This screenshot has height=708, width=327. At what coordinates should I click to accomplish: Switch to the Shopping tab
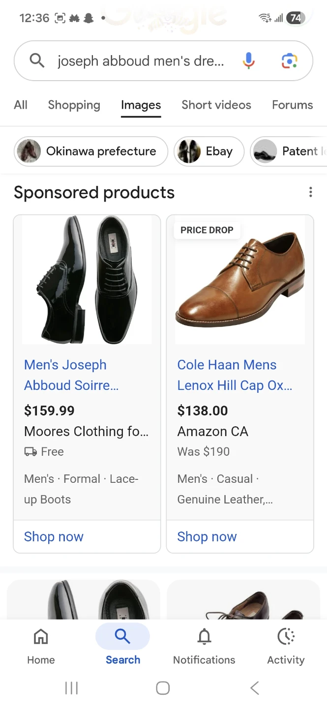click(x=74, y=105)
